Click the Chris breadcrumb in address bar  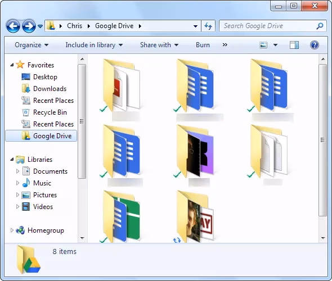74,26
